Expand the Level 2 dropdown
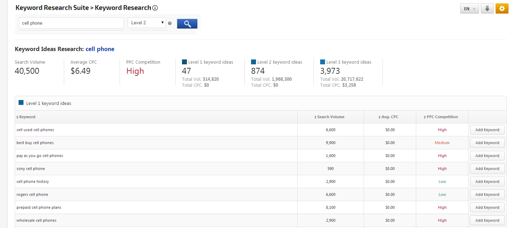This screenshot has width=513, height=228. [x=147, y=23]
